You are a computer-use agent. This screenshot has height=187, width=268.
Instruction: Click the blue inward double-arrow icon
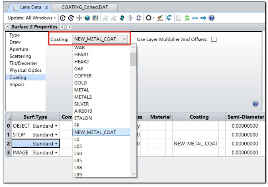[195, 18]
